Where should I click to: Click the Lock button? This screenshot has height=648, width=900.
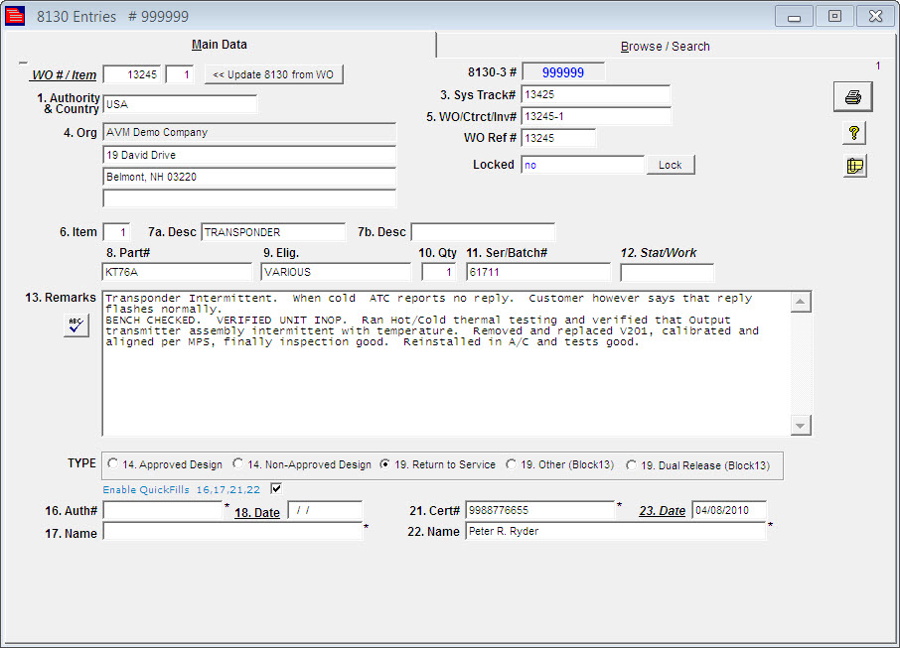pyautogui.click(x=670, y=165)
